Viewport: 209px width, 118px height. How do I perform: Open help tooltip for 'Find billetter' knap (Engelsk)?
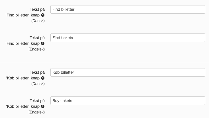[x=43, y=43]
